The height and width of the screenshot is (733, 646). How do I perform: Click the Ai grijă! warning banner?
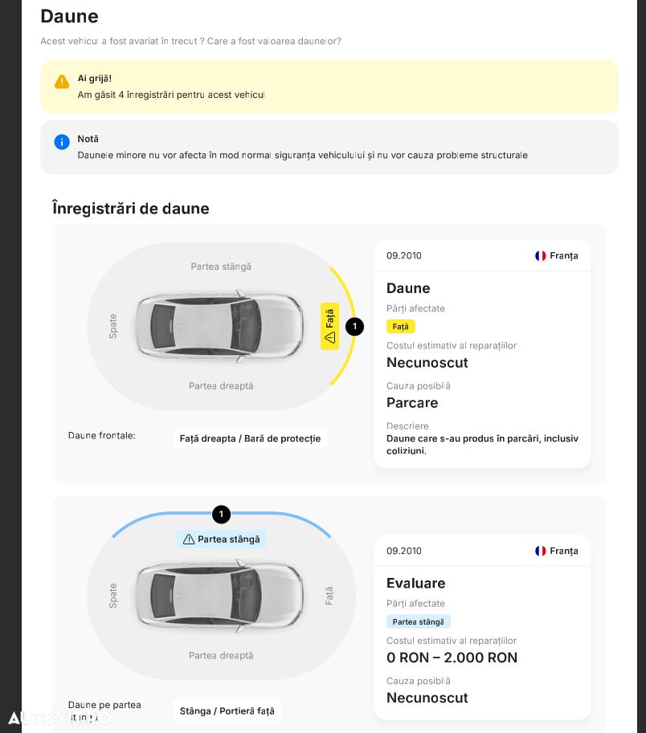click(329, 87)
